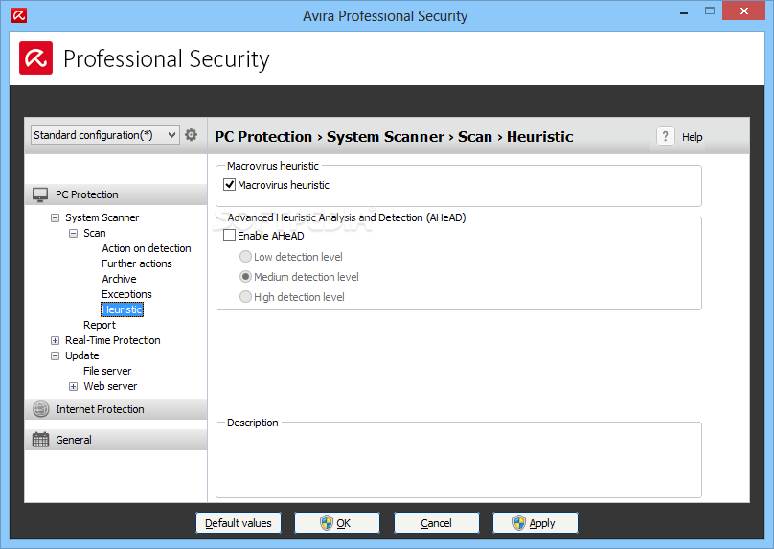Screen dimensions: 774x549
Task: Select Medium detection level radio button
Action: point(245,277)
